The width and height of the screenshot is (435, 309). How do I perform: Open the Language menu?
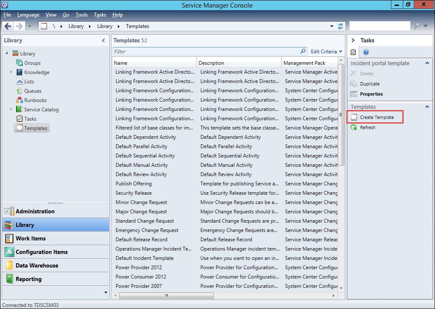[x=28, y=15]
